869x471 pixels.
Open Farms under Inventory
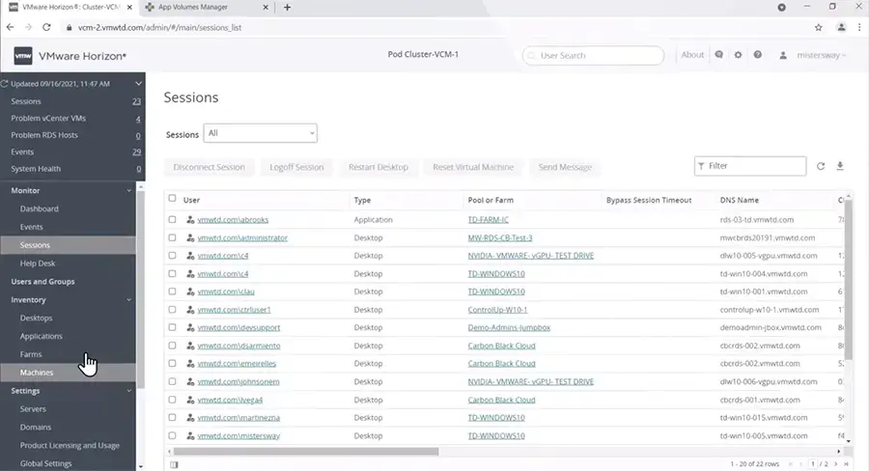point(31,354)
